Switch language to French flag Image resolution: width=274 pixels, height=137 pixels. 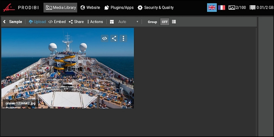(222, 8)
